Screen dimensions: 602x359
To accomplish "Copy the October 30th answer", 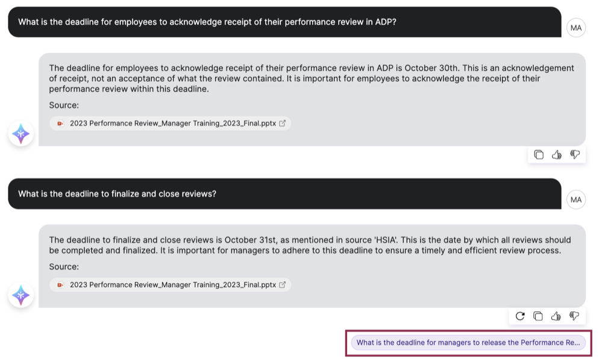I will 539,155.
